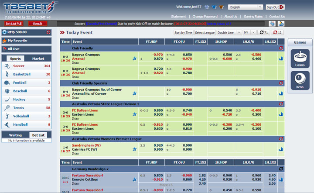The height and width of the screenshot is (193, 314).
Task: Click the red refresh button showing 12
Action: 277,32
